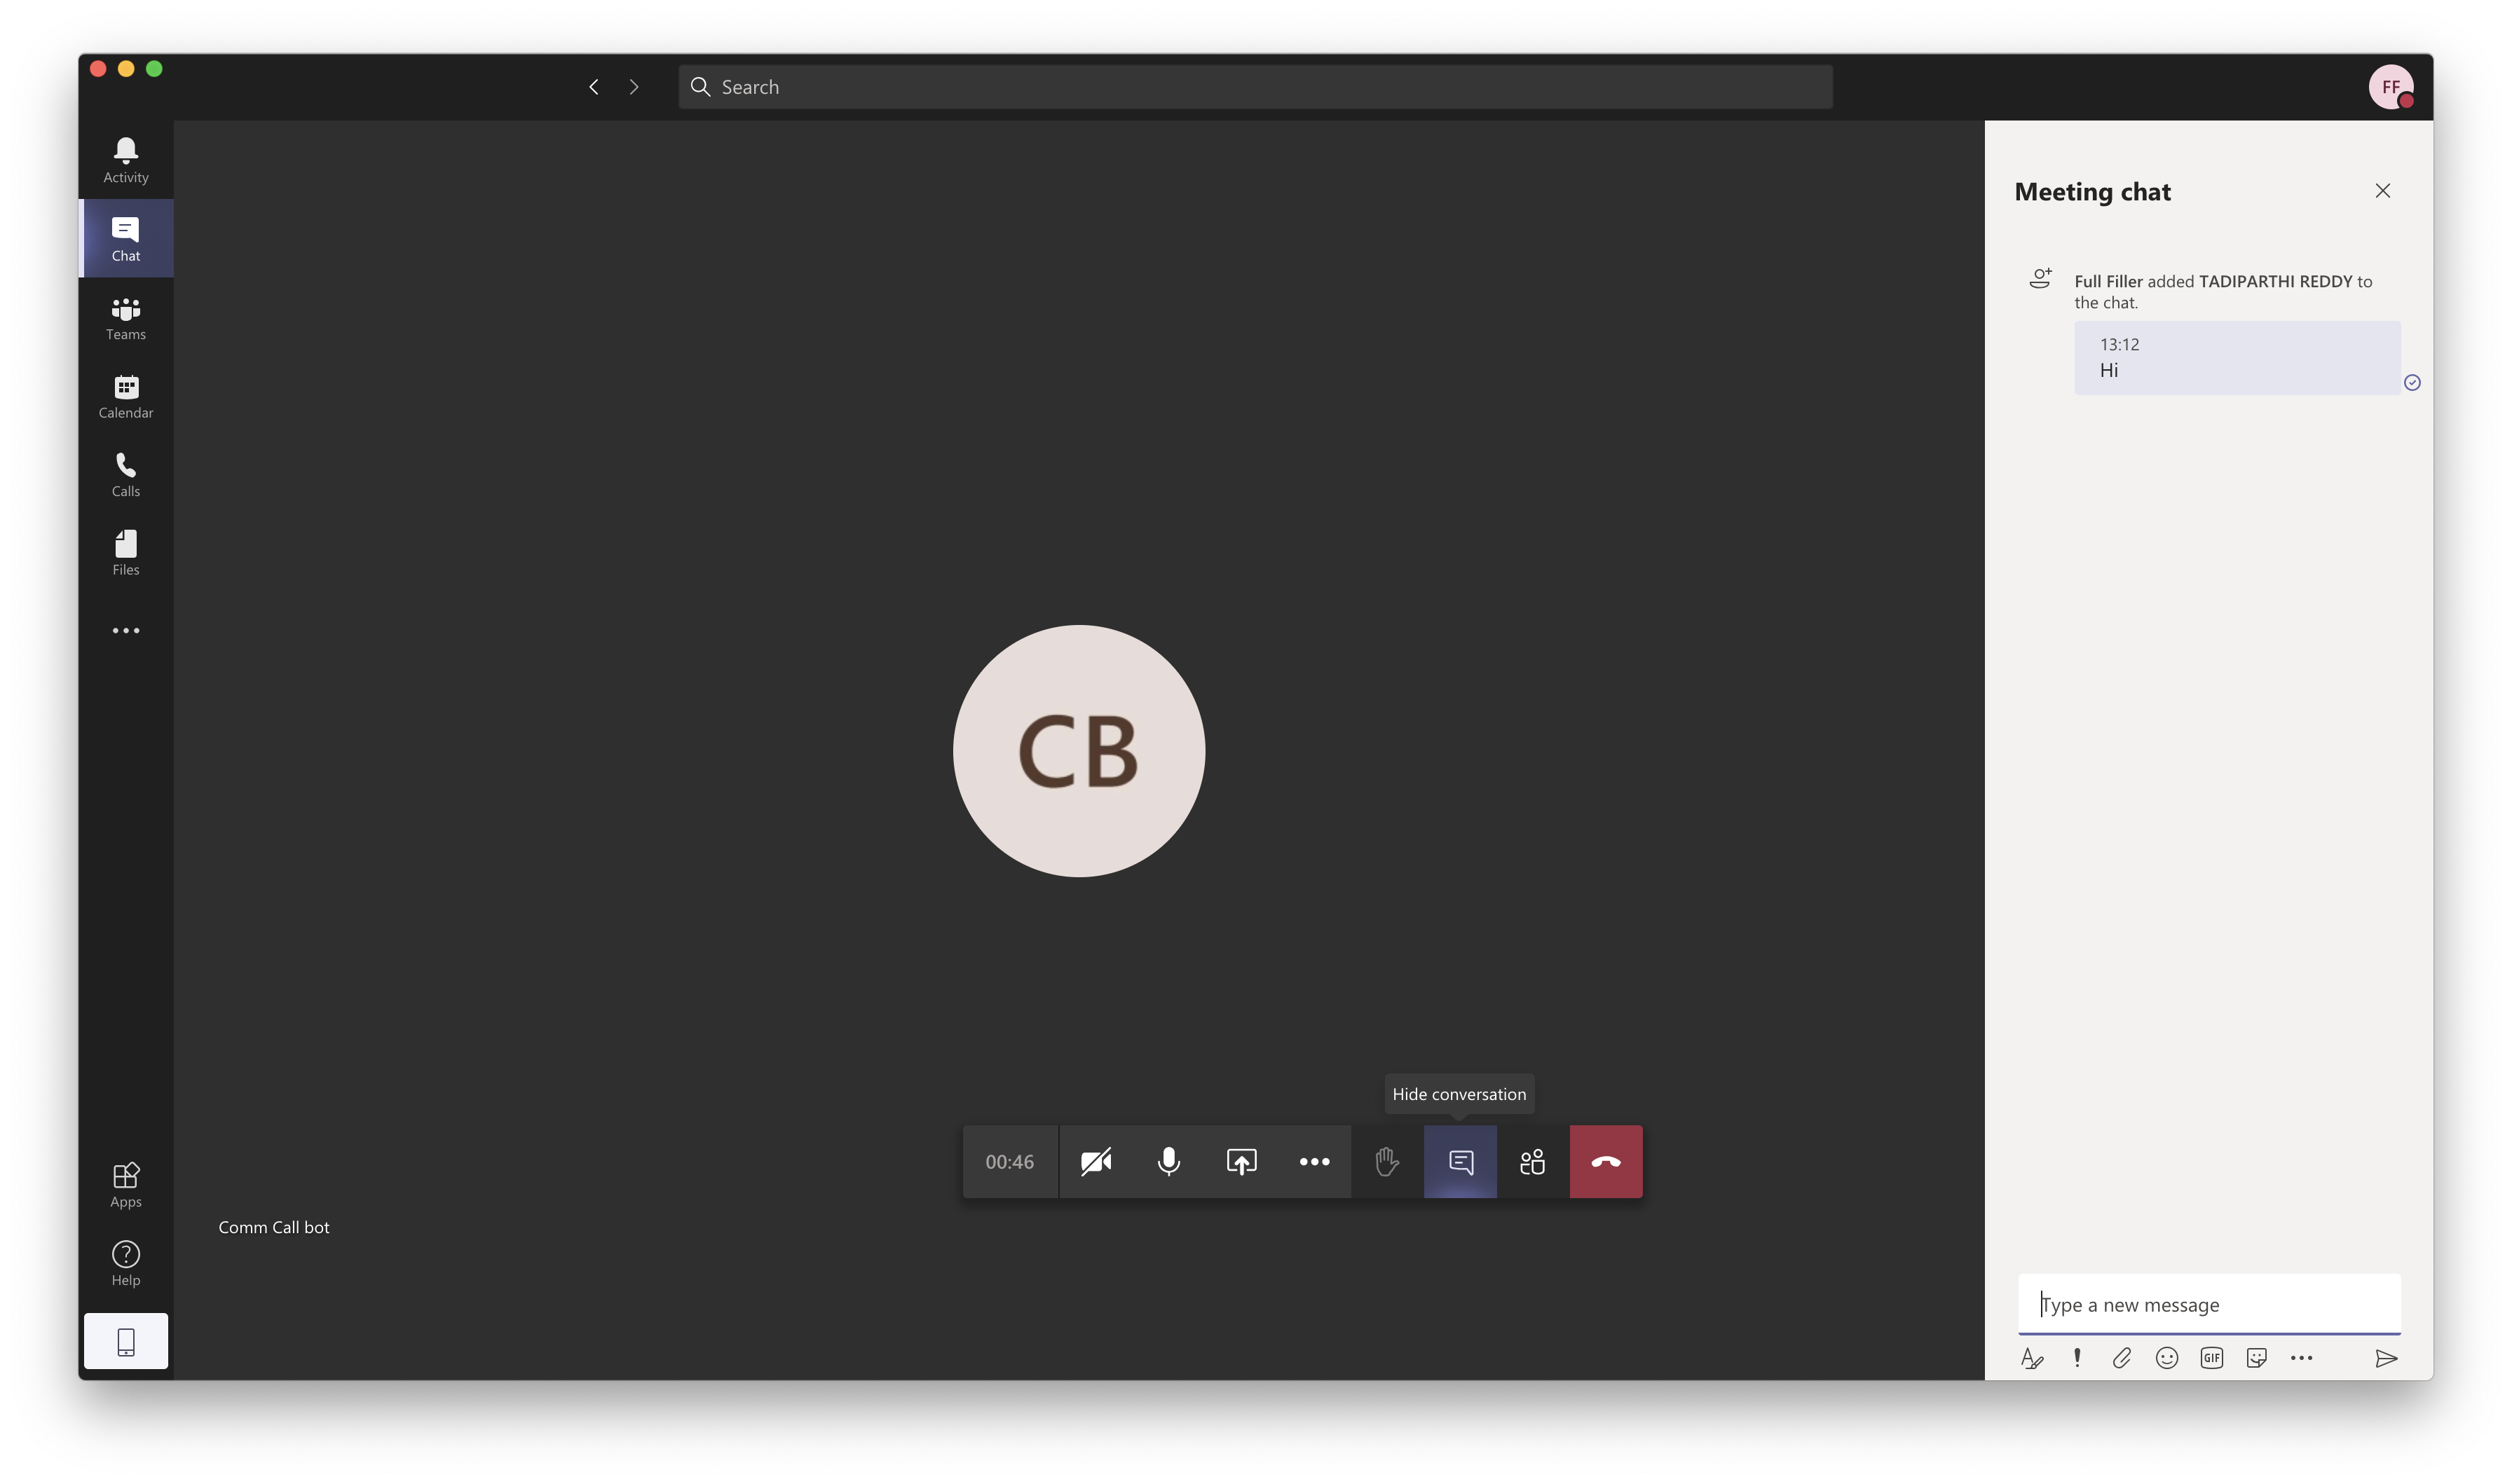This screenshot has width=2512, height=1484.
Task: Click the new message text field
Action: 2209,1304
